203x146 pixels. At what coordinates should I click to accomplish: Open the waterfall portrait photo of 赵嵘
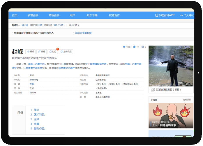coord(171,66)
